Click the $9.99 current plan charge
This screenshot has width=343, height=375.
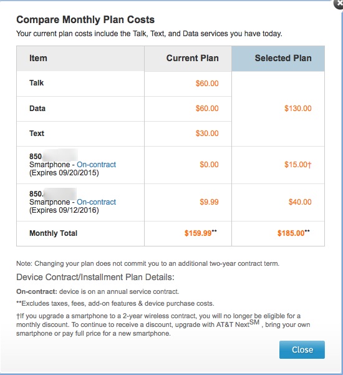click(209, 202)
